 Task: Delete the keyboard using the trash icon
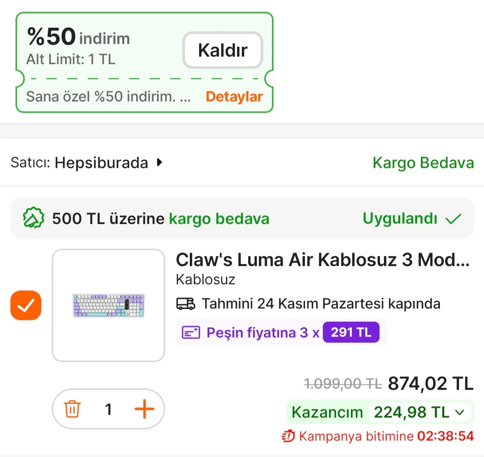pos(72,409)
